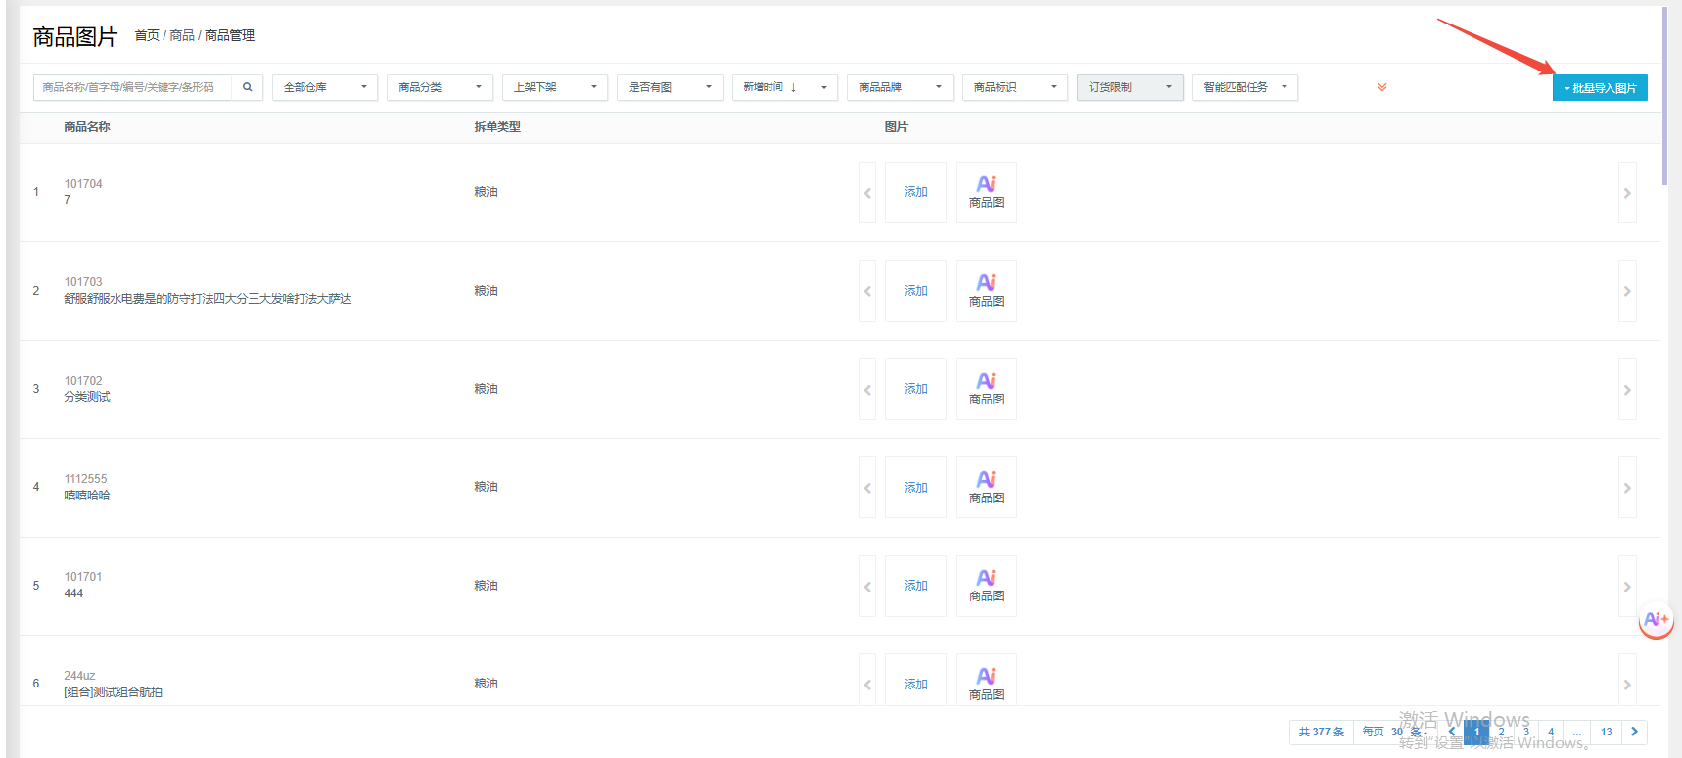Open AI 商品图 for product 101703
1682x758 pixels.
coord(986,291)
